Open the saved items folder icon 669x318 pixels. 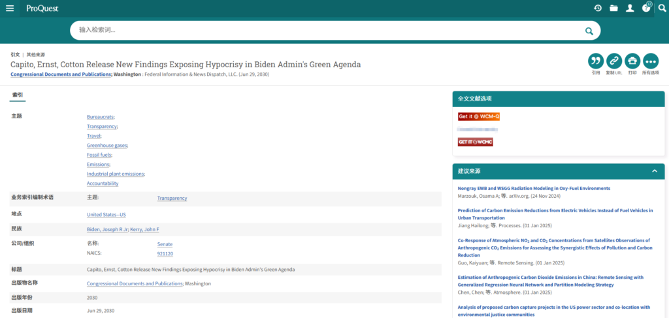[x=613, y=8]
